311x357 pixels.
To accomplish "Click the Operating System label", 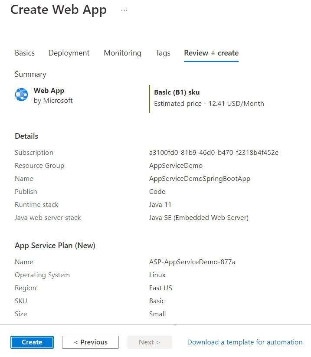I will (x=42, y=275).
